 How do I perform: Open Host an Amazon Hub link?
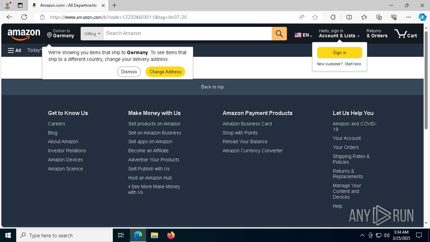click(150, 178)
